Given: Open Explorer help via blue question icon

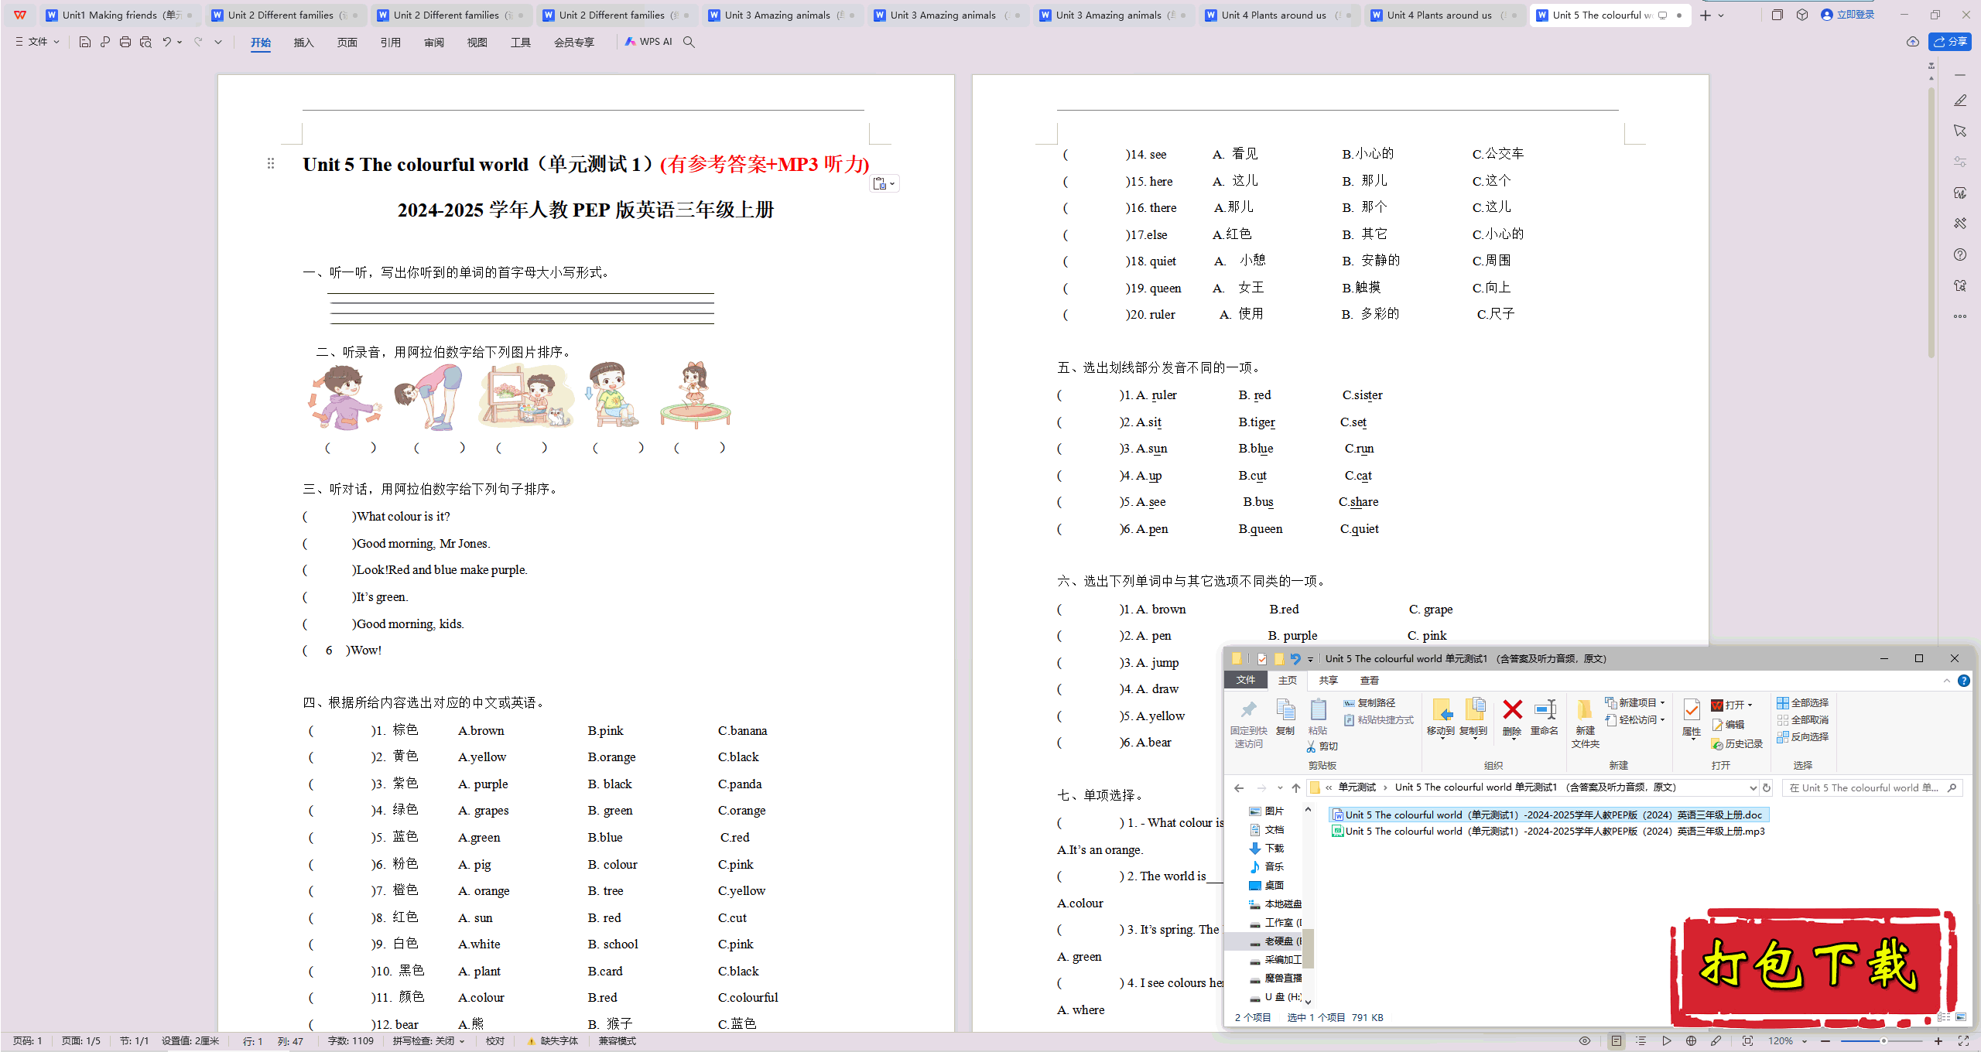Looking at the screenshot, I should tap(1964, 681).
